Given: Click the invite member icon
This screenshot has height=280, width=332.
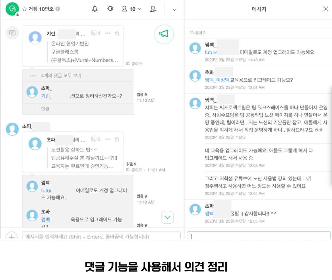Looking at the screenshot, I should [153, 9].
